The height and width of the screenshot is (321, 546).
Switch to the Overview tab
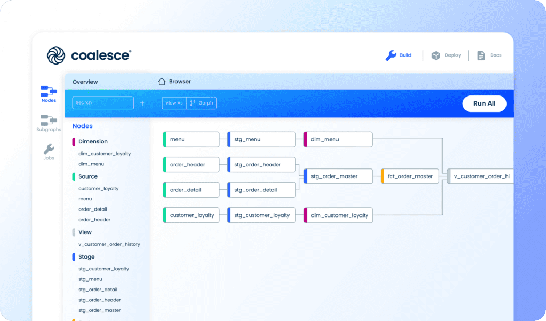[x=85, y=81]
